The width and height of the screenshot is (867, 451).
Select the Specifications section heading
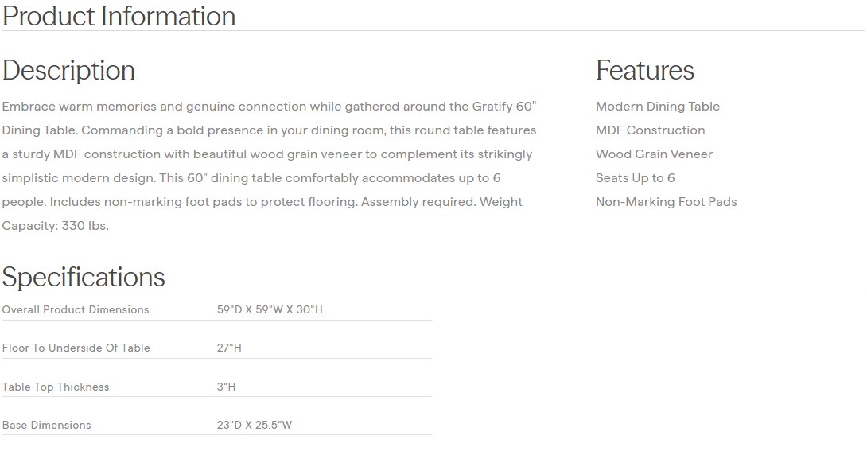click(84, 277)
